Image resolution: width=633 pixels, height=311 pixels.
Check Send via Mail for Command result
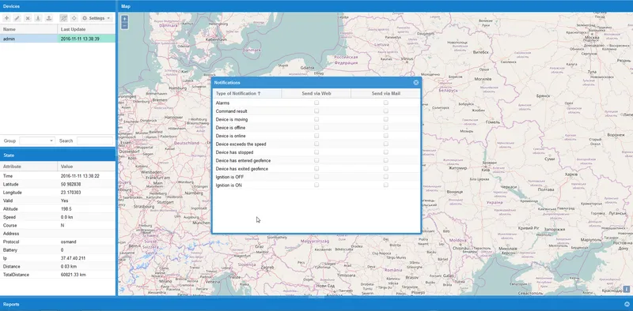(386, 111)
